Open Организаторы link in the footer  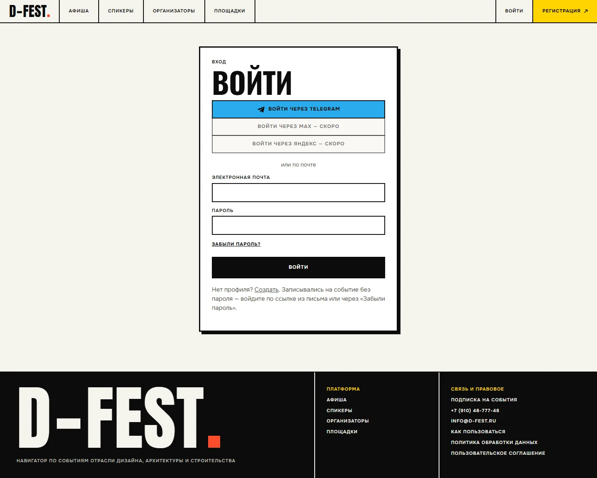pos(348,421)
